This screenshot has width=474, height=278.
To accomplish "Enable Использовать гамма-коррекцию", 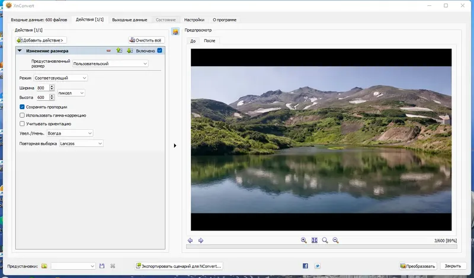I will coord(22,115).
